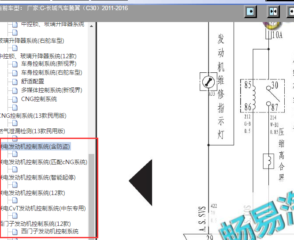Open 车身控制系统(新视界) document
This screenshot has height=240, width=294.
(x=49, y=64)
